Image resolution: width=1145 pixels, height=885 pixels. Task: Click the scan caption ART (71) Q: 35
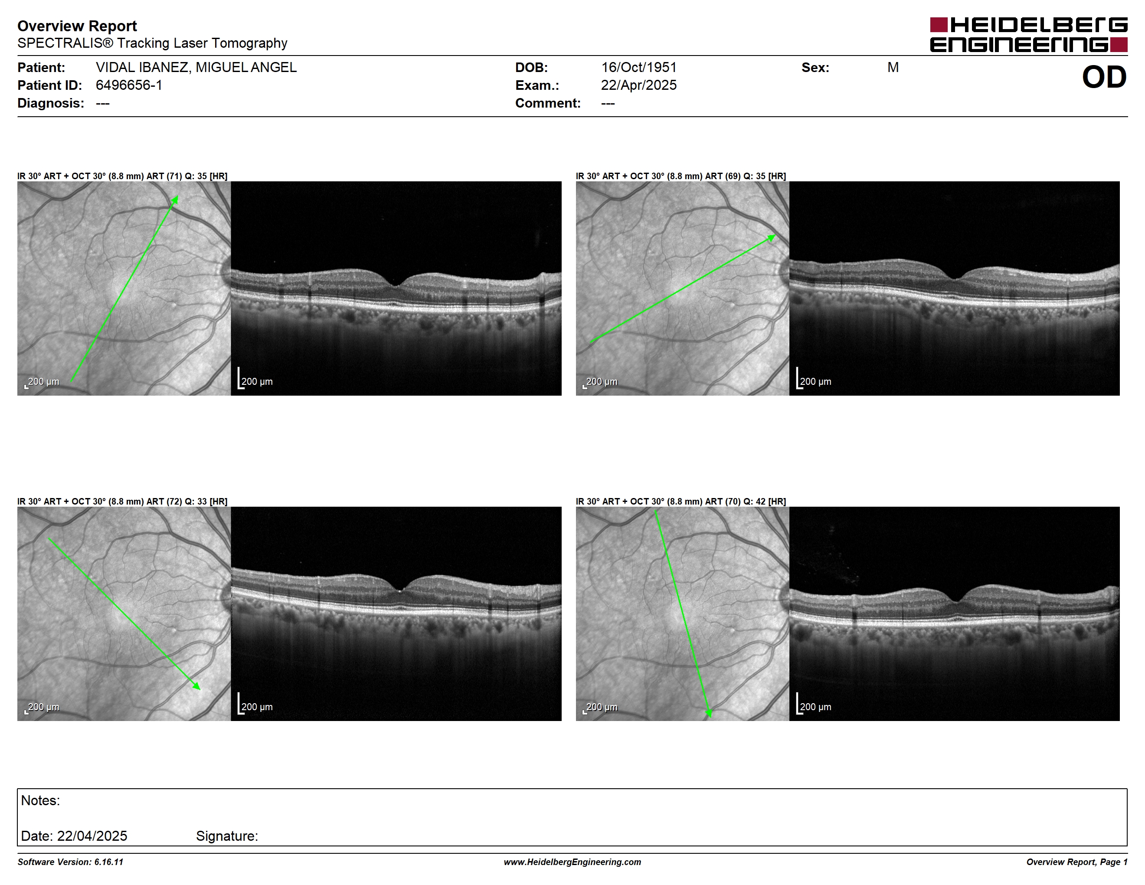tap(122, 176)
